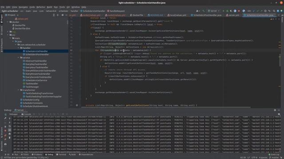Open the Console tab in Debug panel

(26, 114)
